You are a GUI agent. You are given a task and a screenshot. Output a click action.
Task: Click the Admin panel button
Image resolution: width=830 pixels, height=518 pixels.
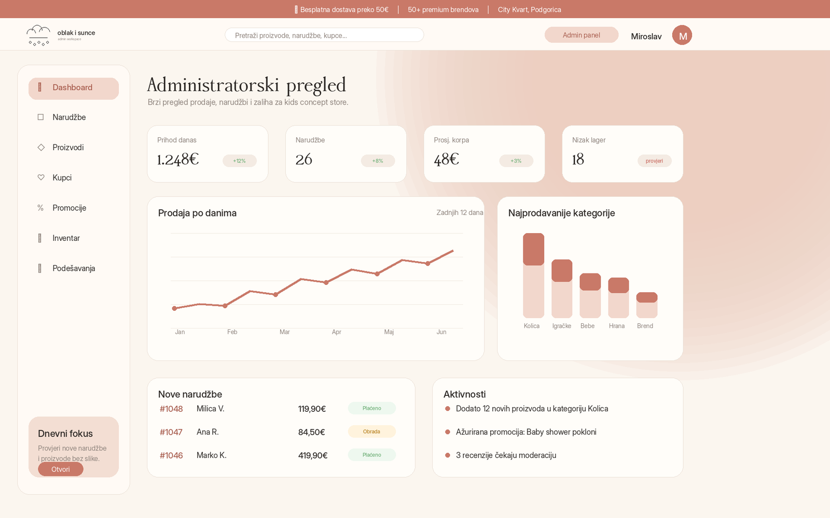582,35
